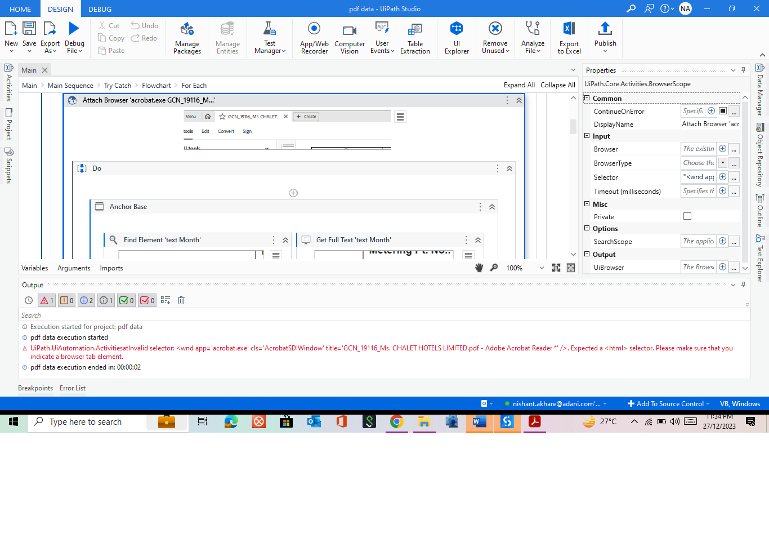Switch to the DEBUG ribbon tab
769x560 pixels.
point(100,9)
